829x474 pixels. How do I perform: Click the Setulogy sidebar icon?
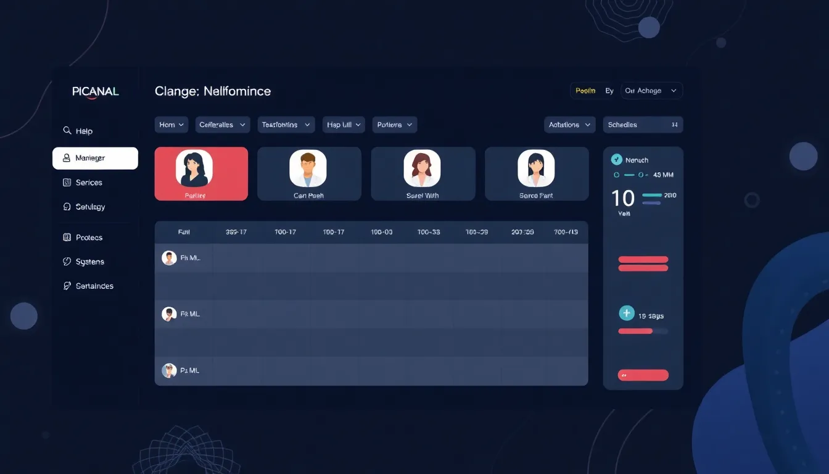[x=67, y=207]
